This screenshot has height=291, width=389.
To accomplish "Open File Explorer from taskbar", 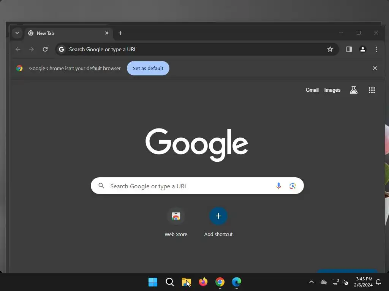I will [x=186, y=282].
